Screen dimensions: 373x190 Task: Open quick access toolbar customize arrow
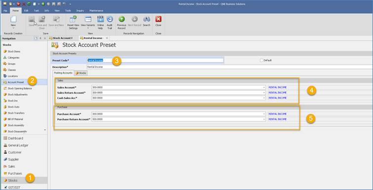click(x=70, y=4)
